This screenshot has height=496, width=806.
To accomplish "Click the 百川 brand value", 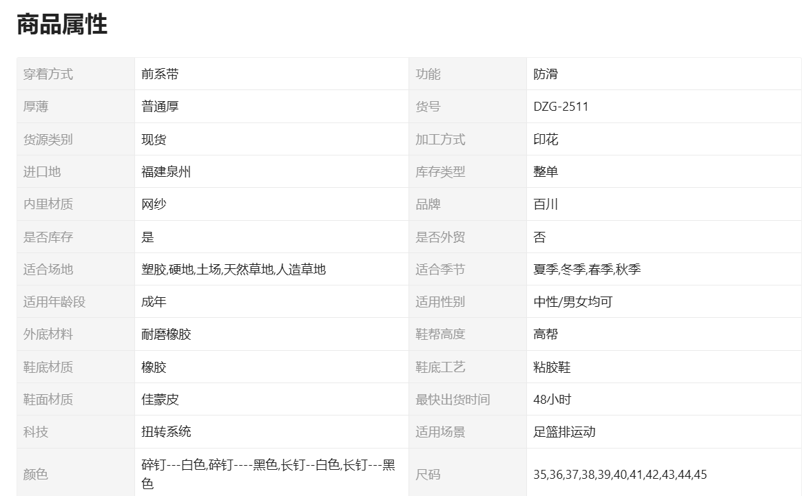I will [x=546, y=204].
